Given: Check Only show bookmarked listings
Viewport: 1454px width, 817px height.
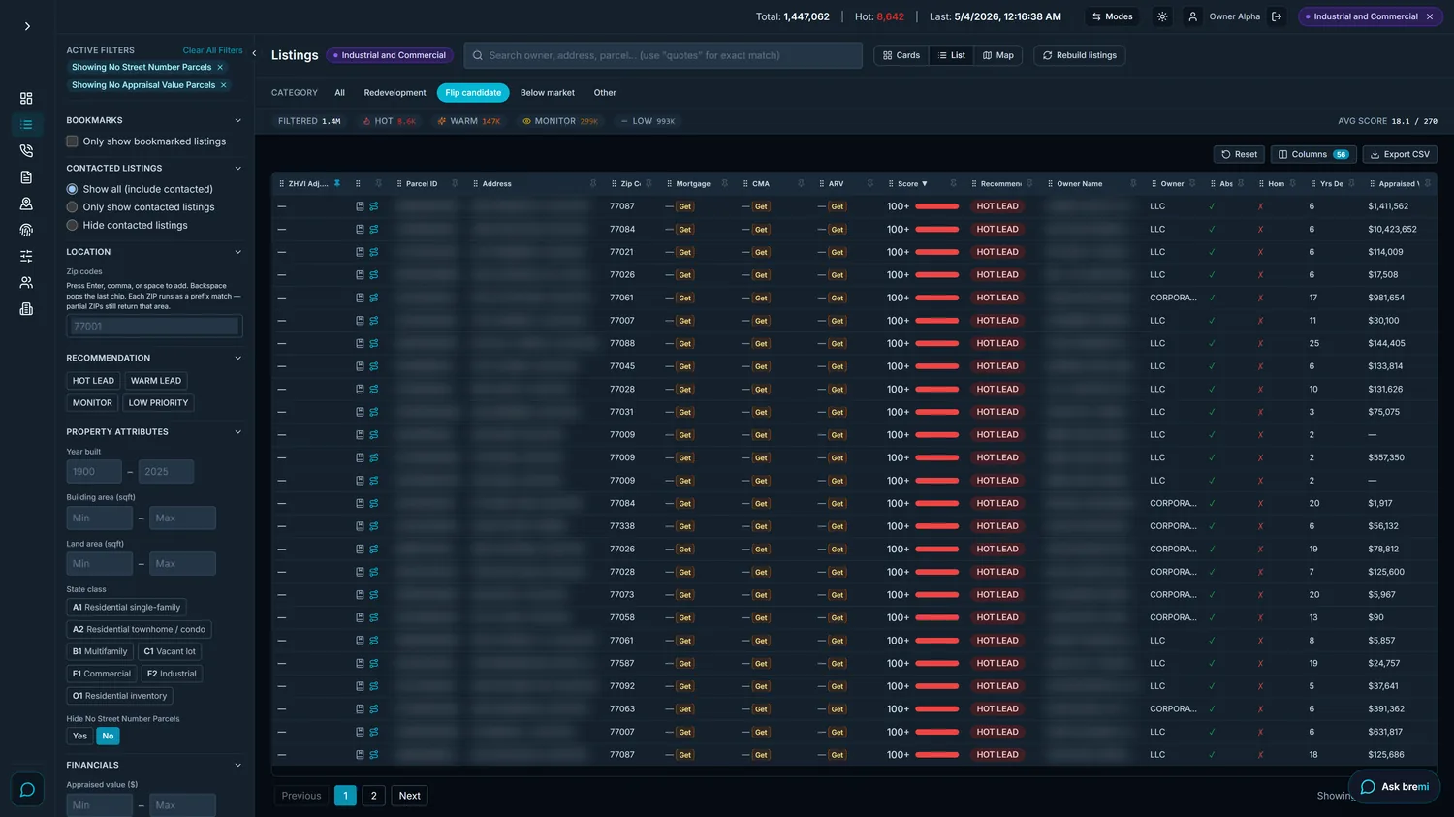Looking at the screenshot, I should point(72,141).
